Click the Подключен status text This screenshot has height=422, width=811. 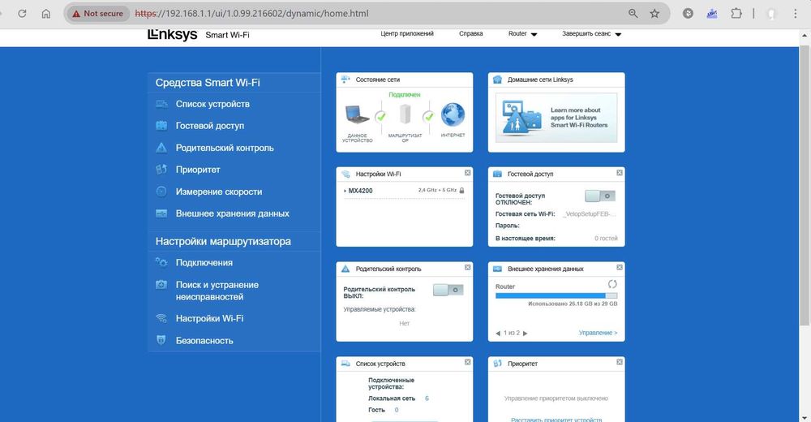pyautogui.click(x=405, y=95)
